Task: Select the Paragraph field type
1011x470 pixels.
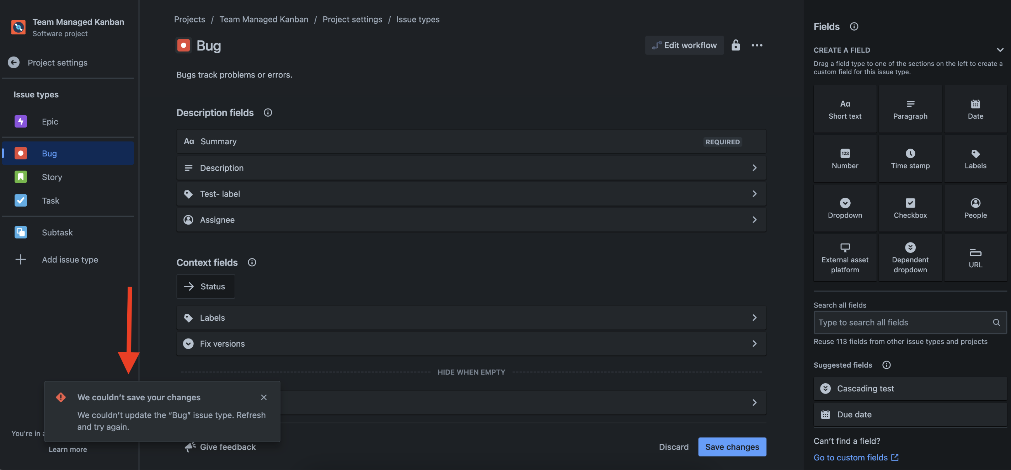Action: [x=910, y=109]
